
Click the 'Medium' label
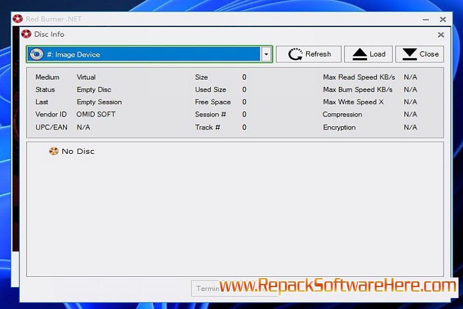tap(47, 77)
